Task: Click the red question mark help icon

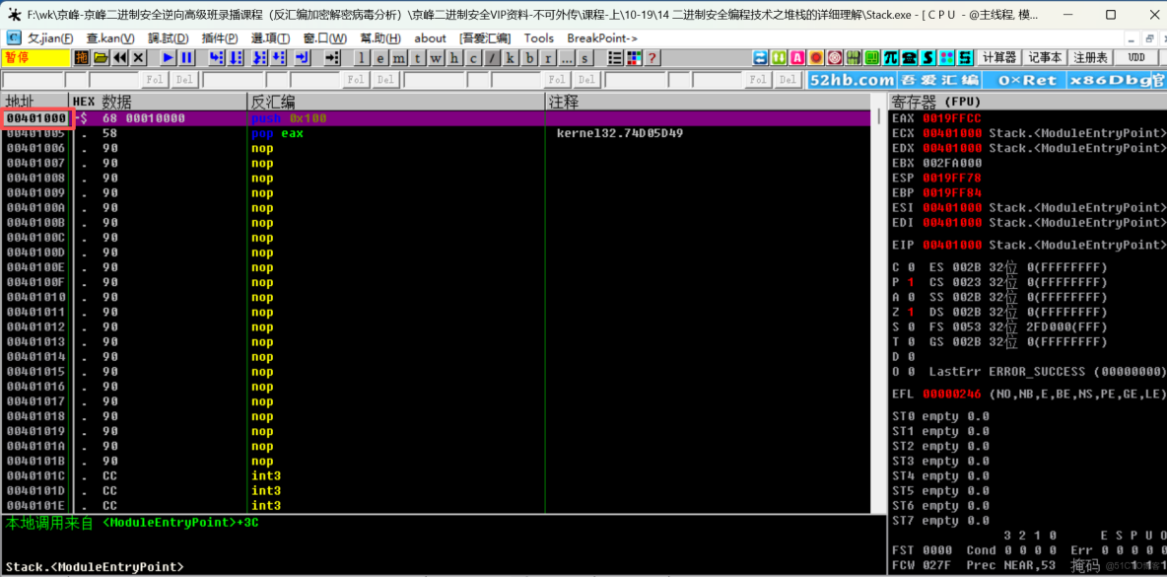Action: click(x=652, y=57)
